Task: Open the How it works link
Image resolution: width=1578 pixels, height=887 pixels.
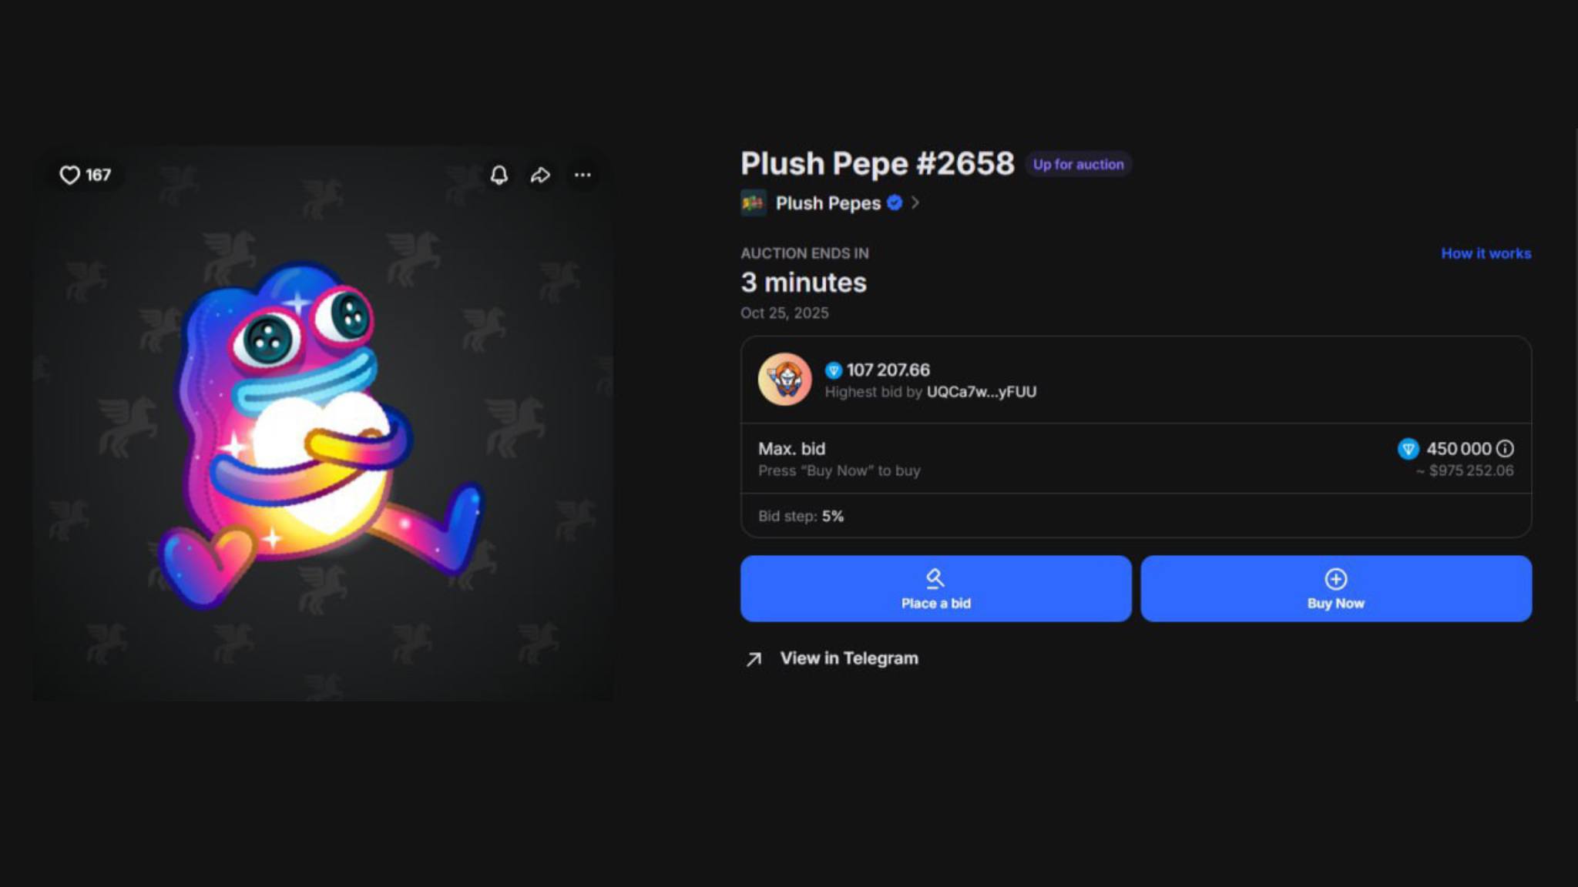Action: [1486, 253]
